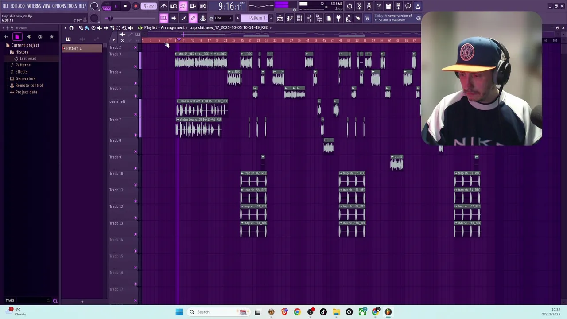
Task: Select the Zoom tool in playlist toolbar
Action: (x=124, y=28)
